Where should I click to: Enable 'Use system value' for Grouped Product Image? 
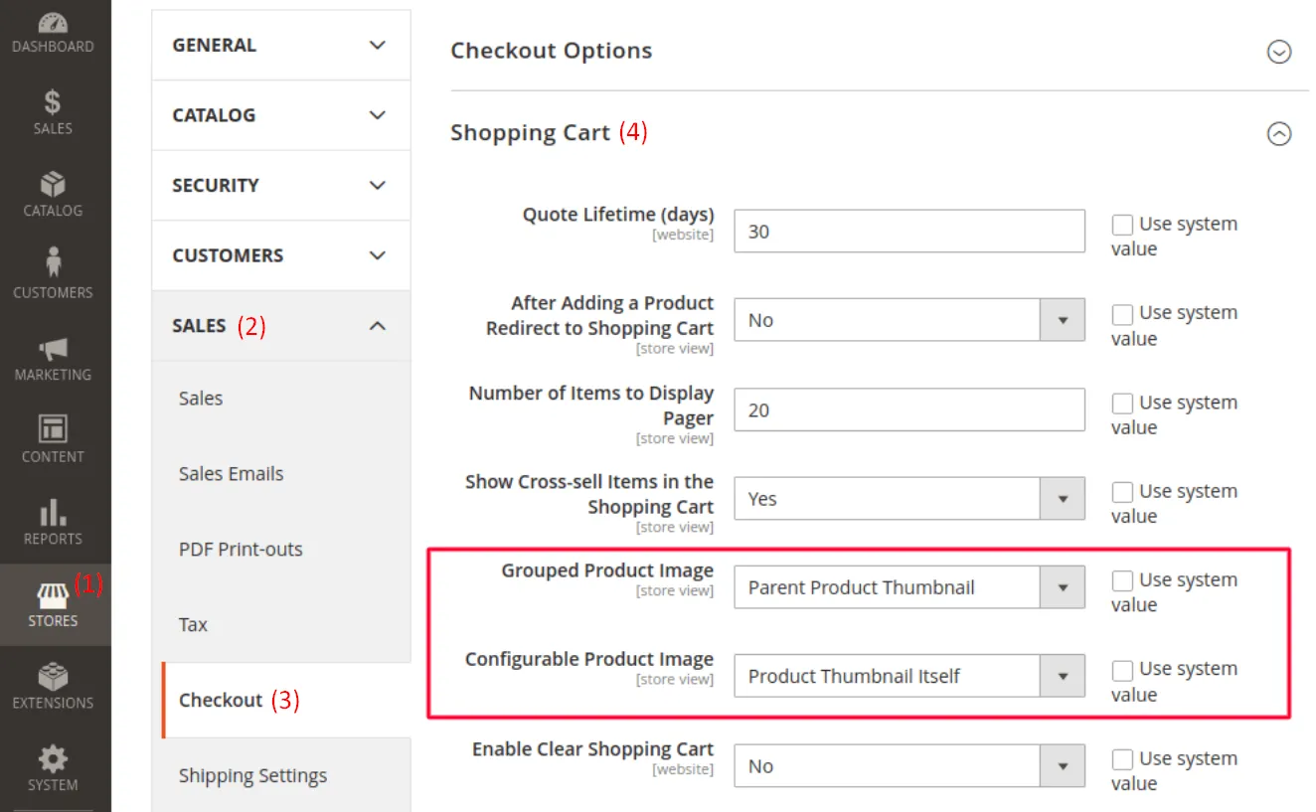pyautogui.click(x=1122, y=580)
